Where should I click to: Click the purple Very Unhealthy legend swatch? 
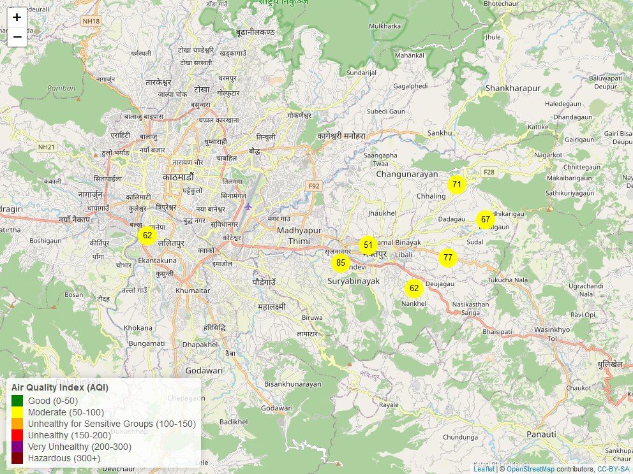click(17, 447)
